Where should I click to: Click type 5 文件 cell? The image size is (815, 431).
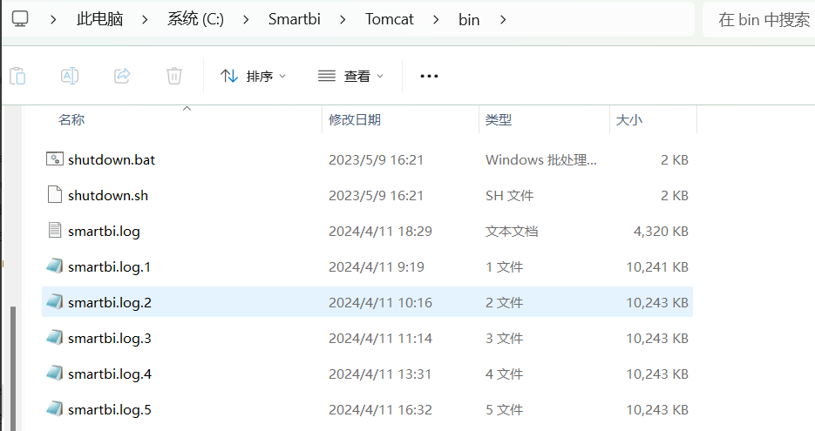click(504, 410)
